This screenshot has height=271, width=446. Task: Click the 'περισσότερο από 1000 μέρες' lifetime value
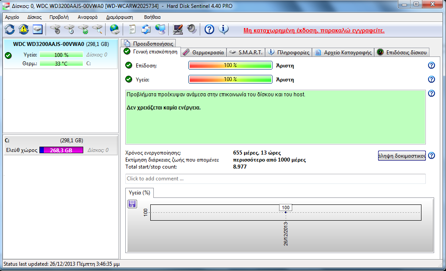click(x=269, y=160)
